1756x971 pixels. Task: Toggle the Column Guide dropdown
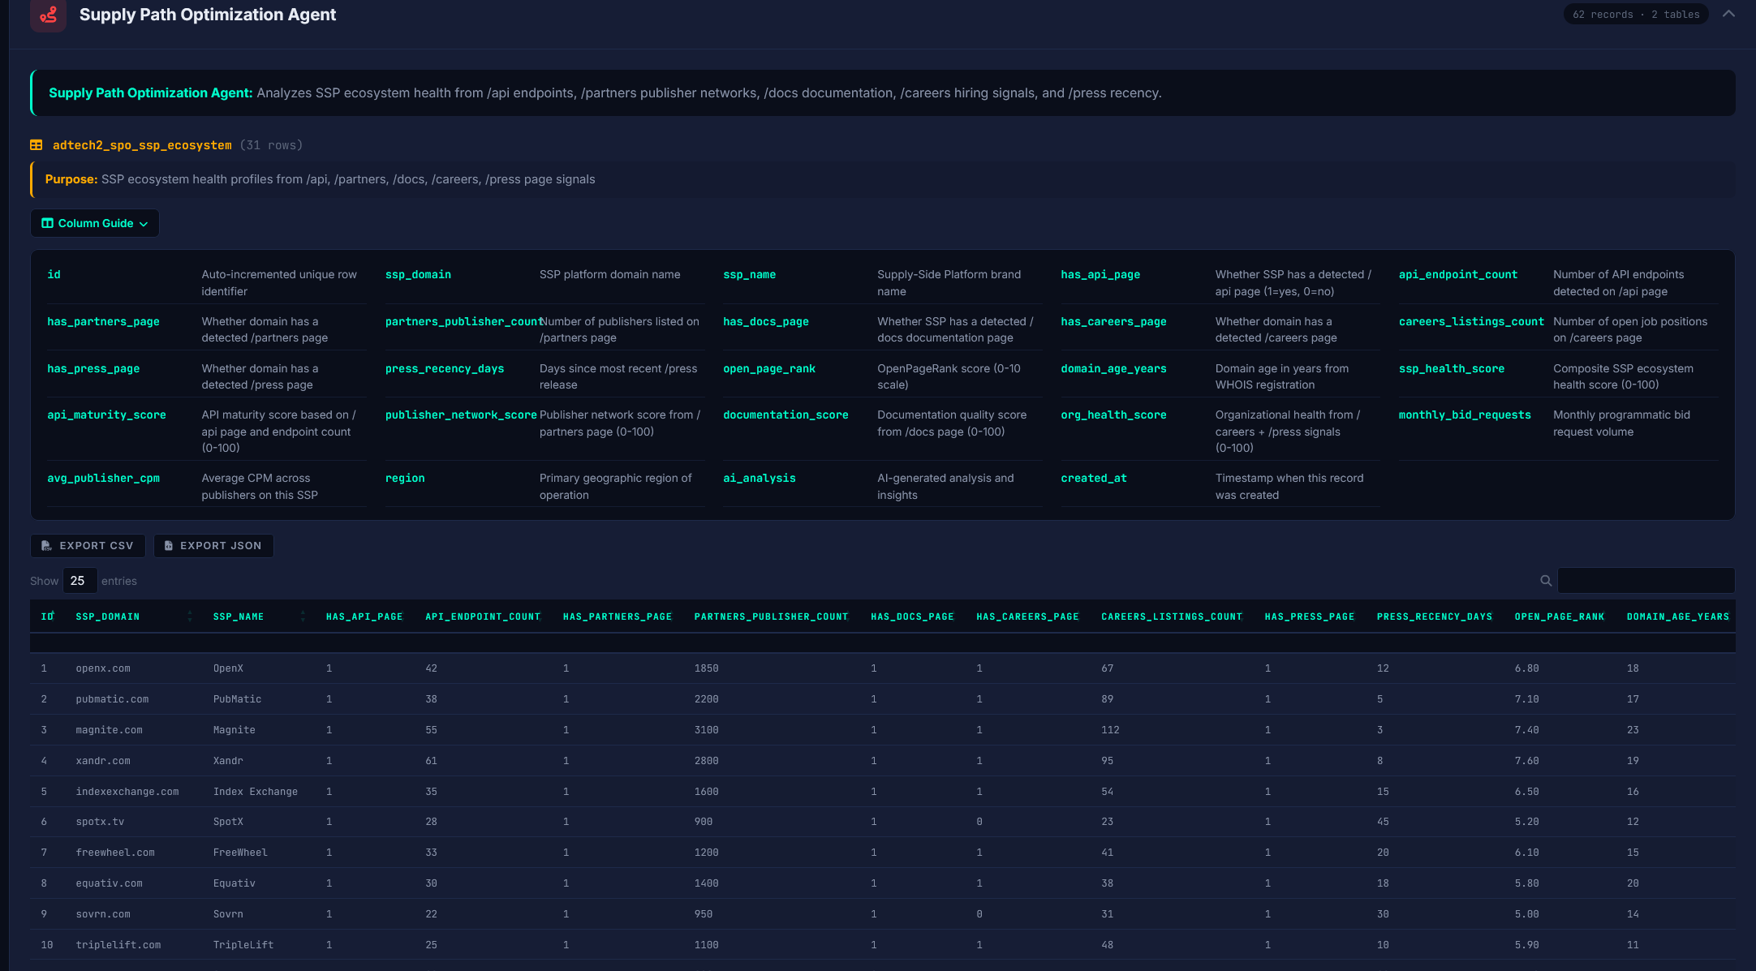(x=95, y=223)
